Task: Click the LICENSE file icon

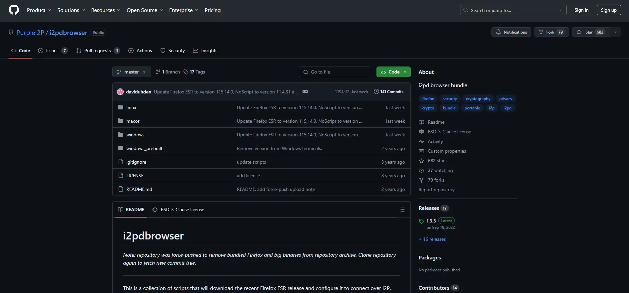Action: [x=121, y=175]
